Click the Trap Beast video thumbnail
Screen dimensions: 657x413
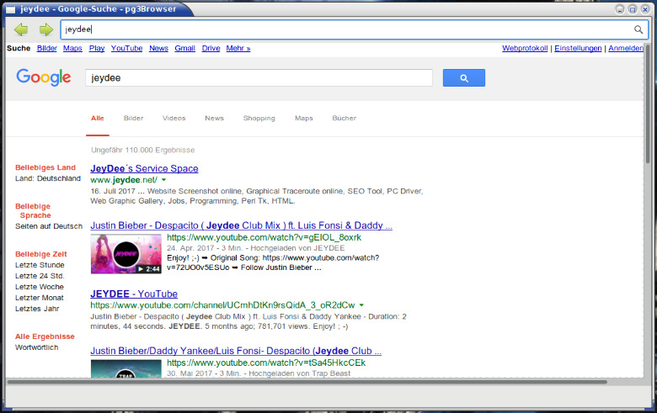pos(126,368)
